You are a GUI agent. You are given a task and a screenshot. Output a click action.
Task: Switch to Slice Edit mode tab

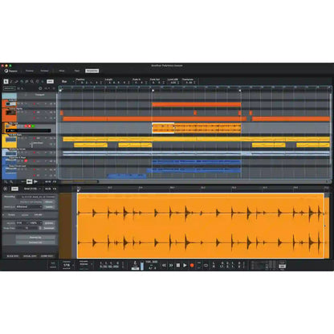click(13, 256)
